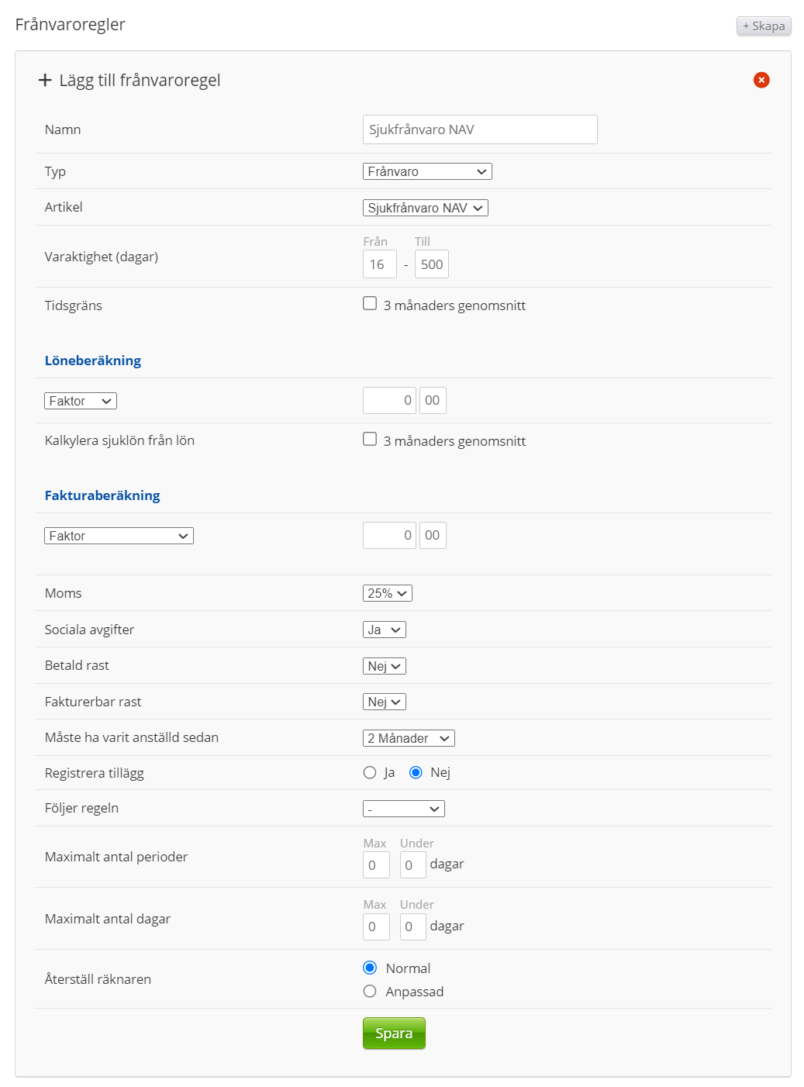Enable Tidsgräns 3 månaders genomsnitt checkbox
Image resolution: width=804 pixels, height=1087 pixels.
pos(370,304)
